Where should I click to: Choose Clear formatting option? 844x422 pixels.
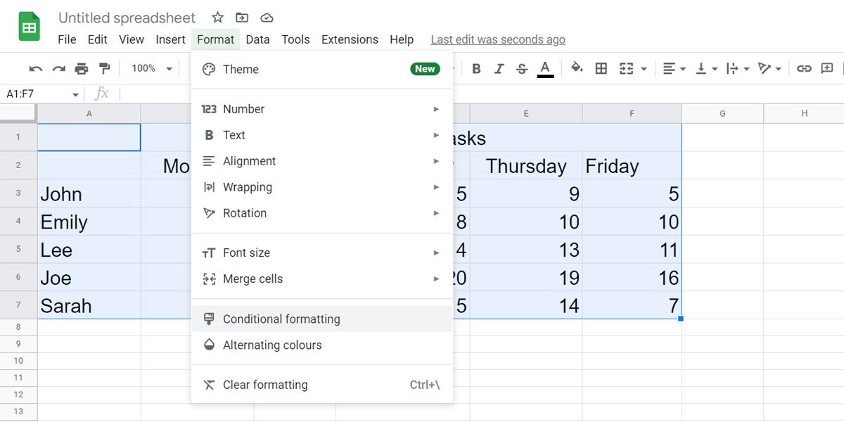coord(322,385)
